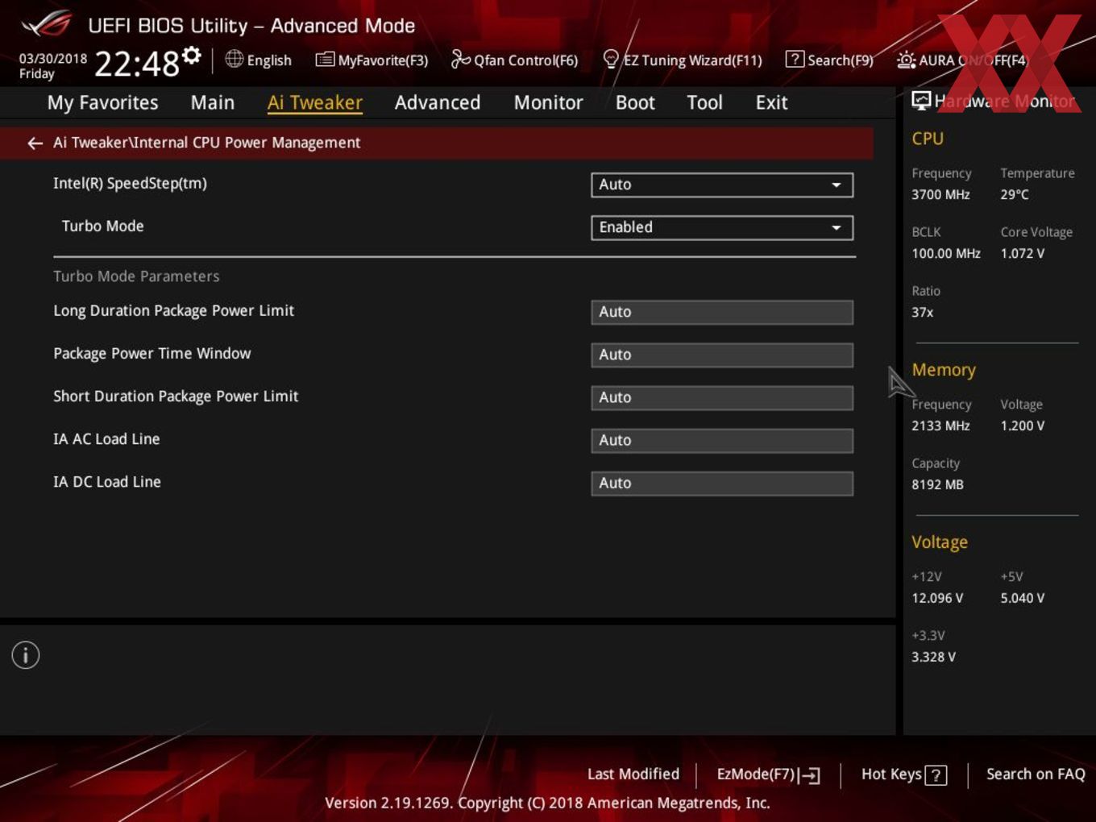Click memory voltage 1.200 V
The image size is (1096, 822).
pos(1023,426)
